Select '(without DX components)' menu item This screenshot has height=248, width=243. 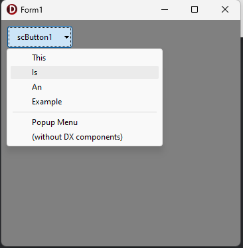pyautogui.click(x=84, y=137)
